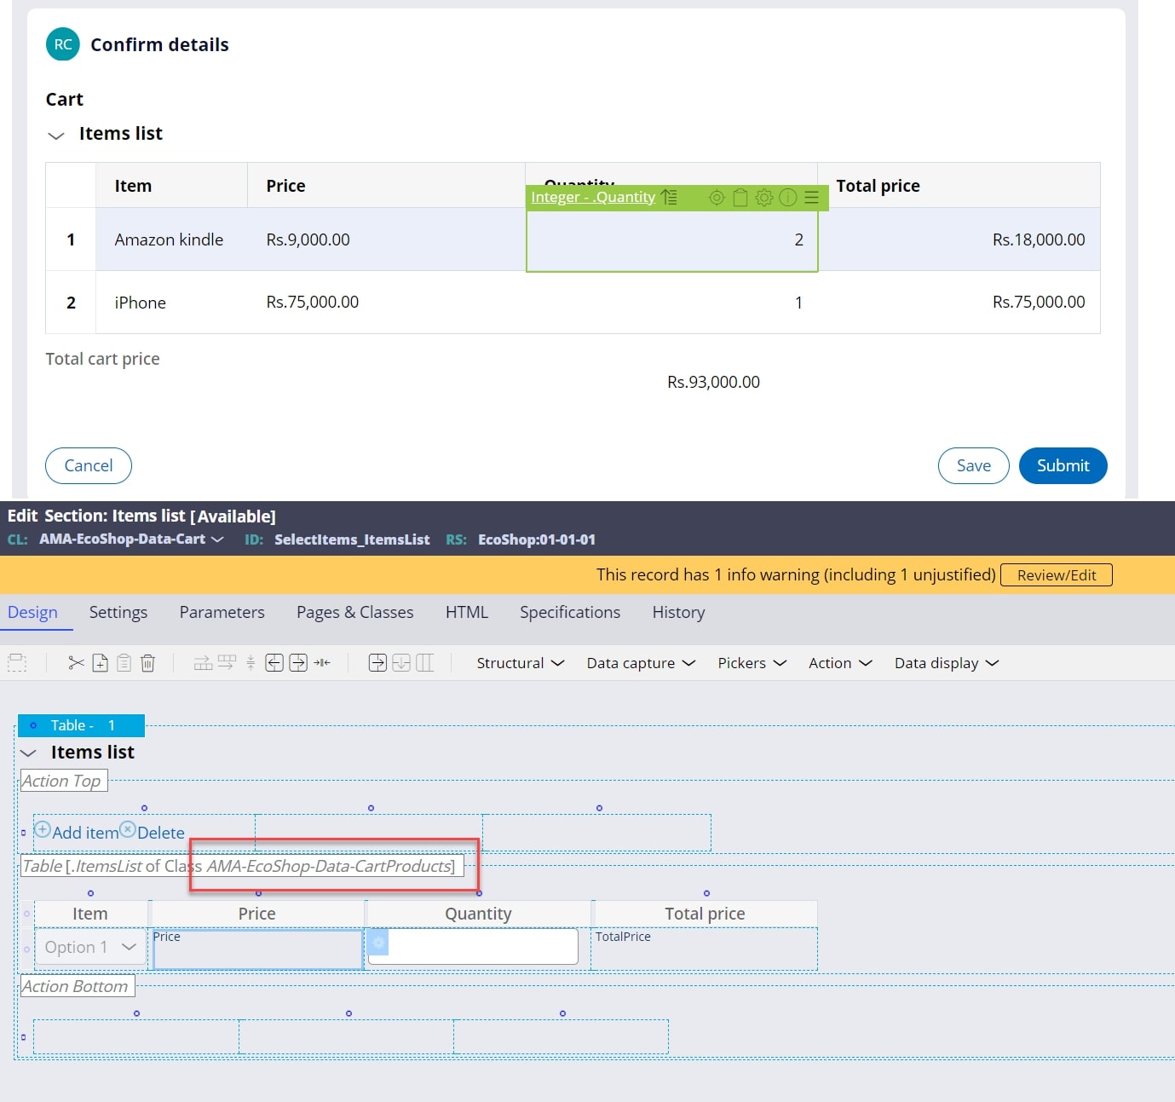The width and height of the screenshot is (1175, 1102).
Task: Collapse the Items list section in preview
Action: (x=56, y=136)
